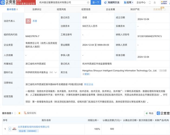
Task: Open the mobile phone app icon
Action: coord(150,2)
